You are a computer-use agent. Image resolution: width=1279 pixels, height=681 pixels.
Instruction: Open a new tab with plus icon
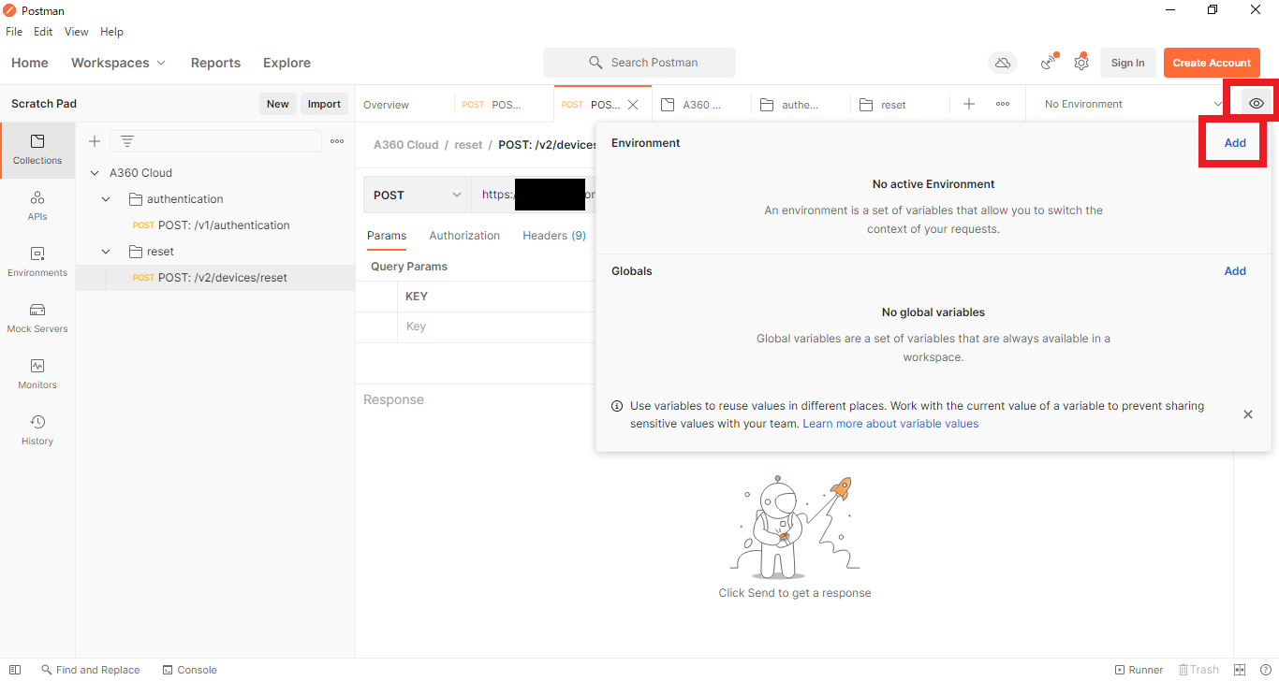pyautogui.click(x=969, y=104)
